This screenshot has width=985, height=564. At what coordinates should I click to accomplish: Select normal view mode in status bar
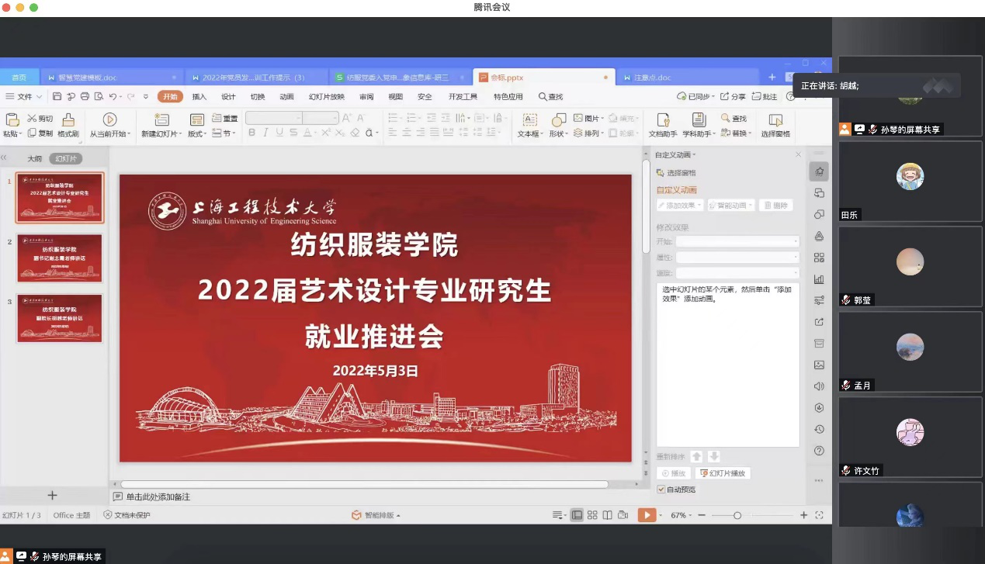coord(577,515)
